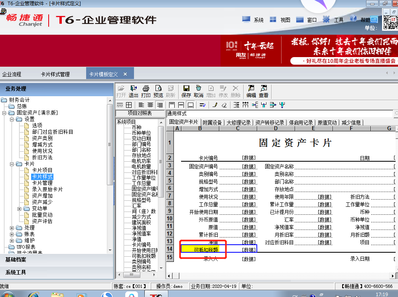Click the column width icon
The image size is (398, 297).
245,105
